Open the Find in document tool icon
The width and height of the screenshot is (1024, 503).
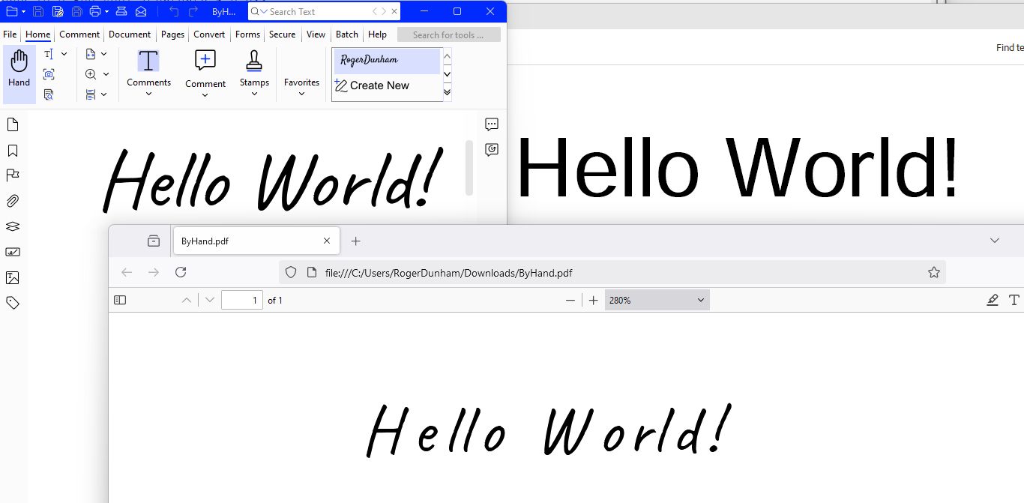tap(49, 94)
